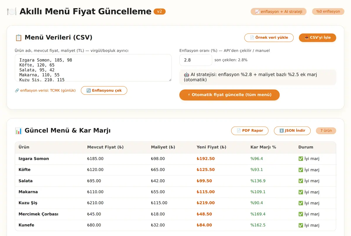The image size is (351, 236).
Task: Click the Durum column header
Action: [x=306, y=147]
